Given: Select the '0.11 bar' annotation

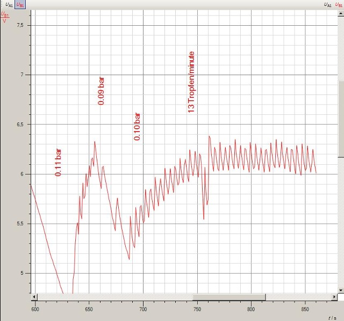Looking at the screenshot, I should pos(59,162).
